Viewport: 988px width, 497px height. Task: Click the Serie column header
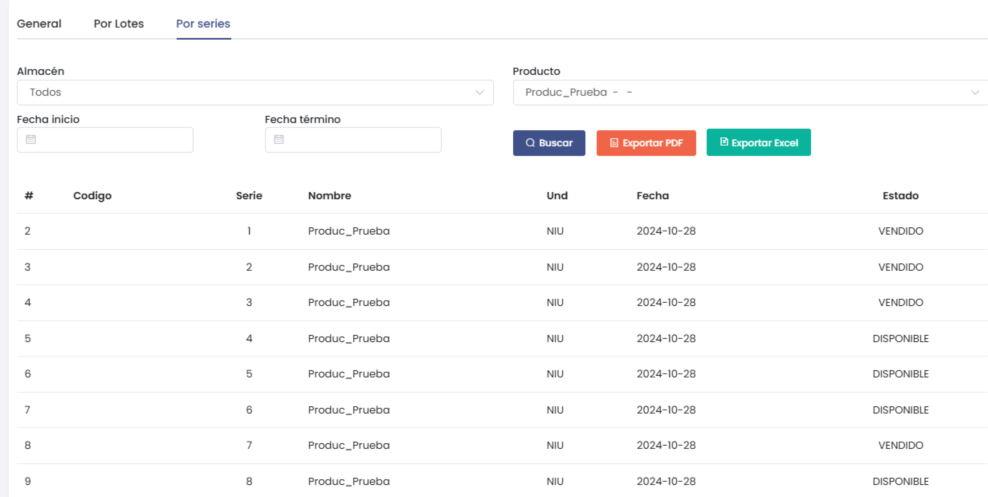click(x=249, y=196)
